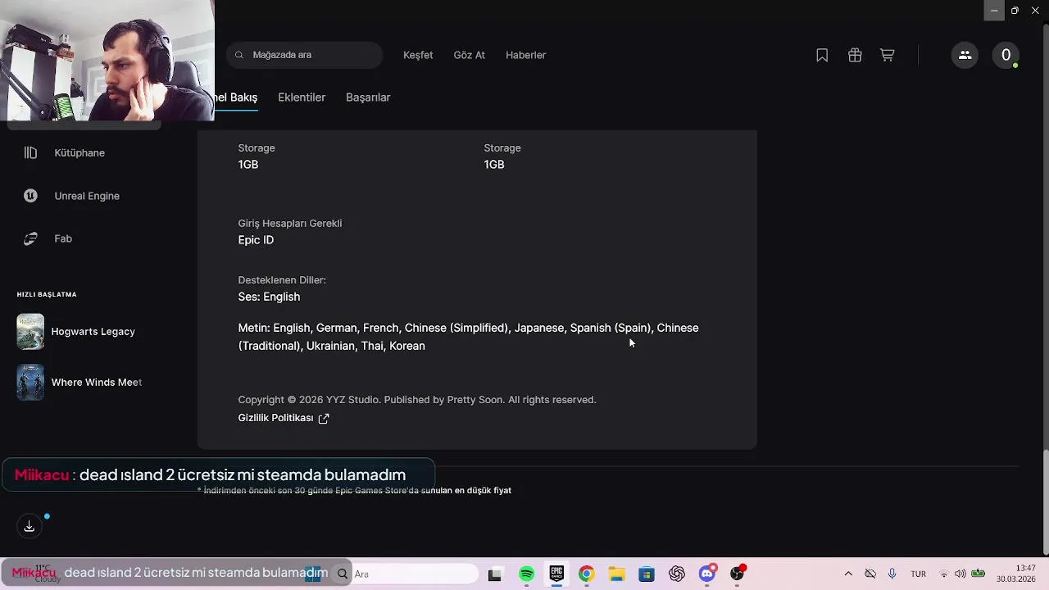Click the Ses: English text
Viewport: 1049px width, 590px height.
pos(269,297)
